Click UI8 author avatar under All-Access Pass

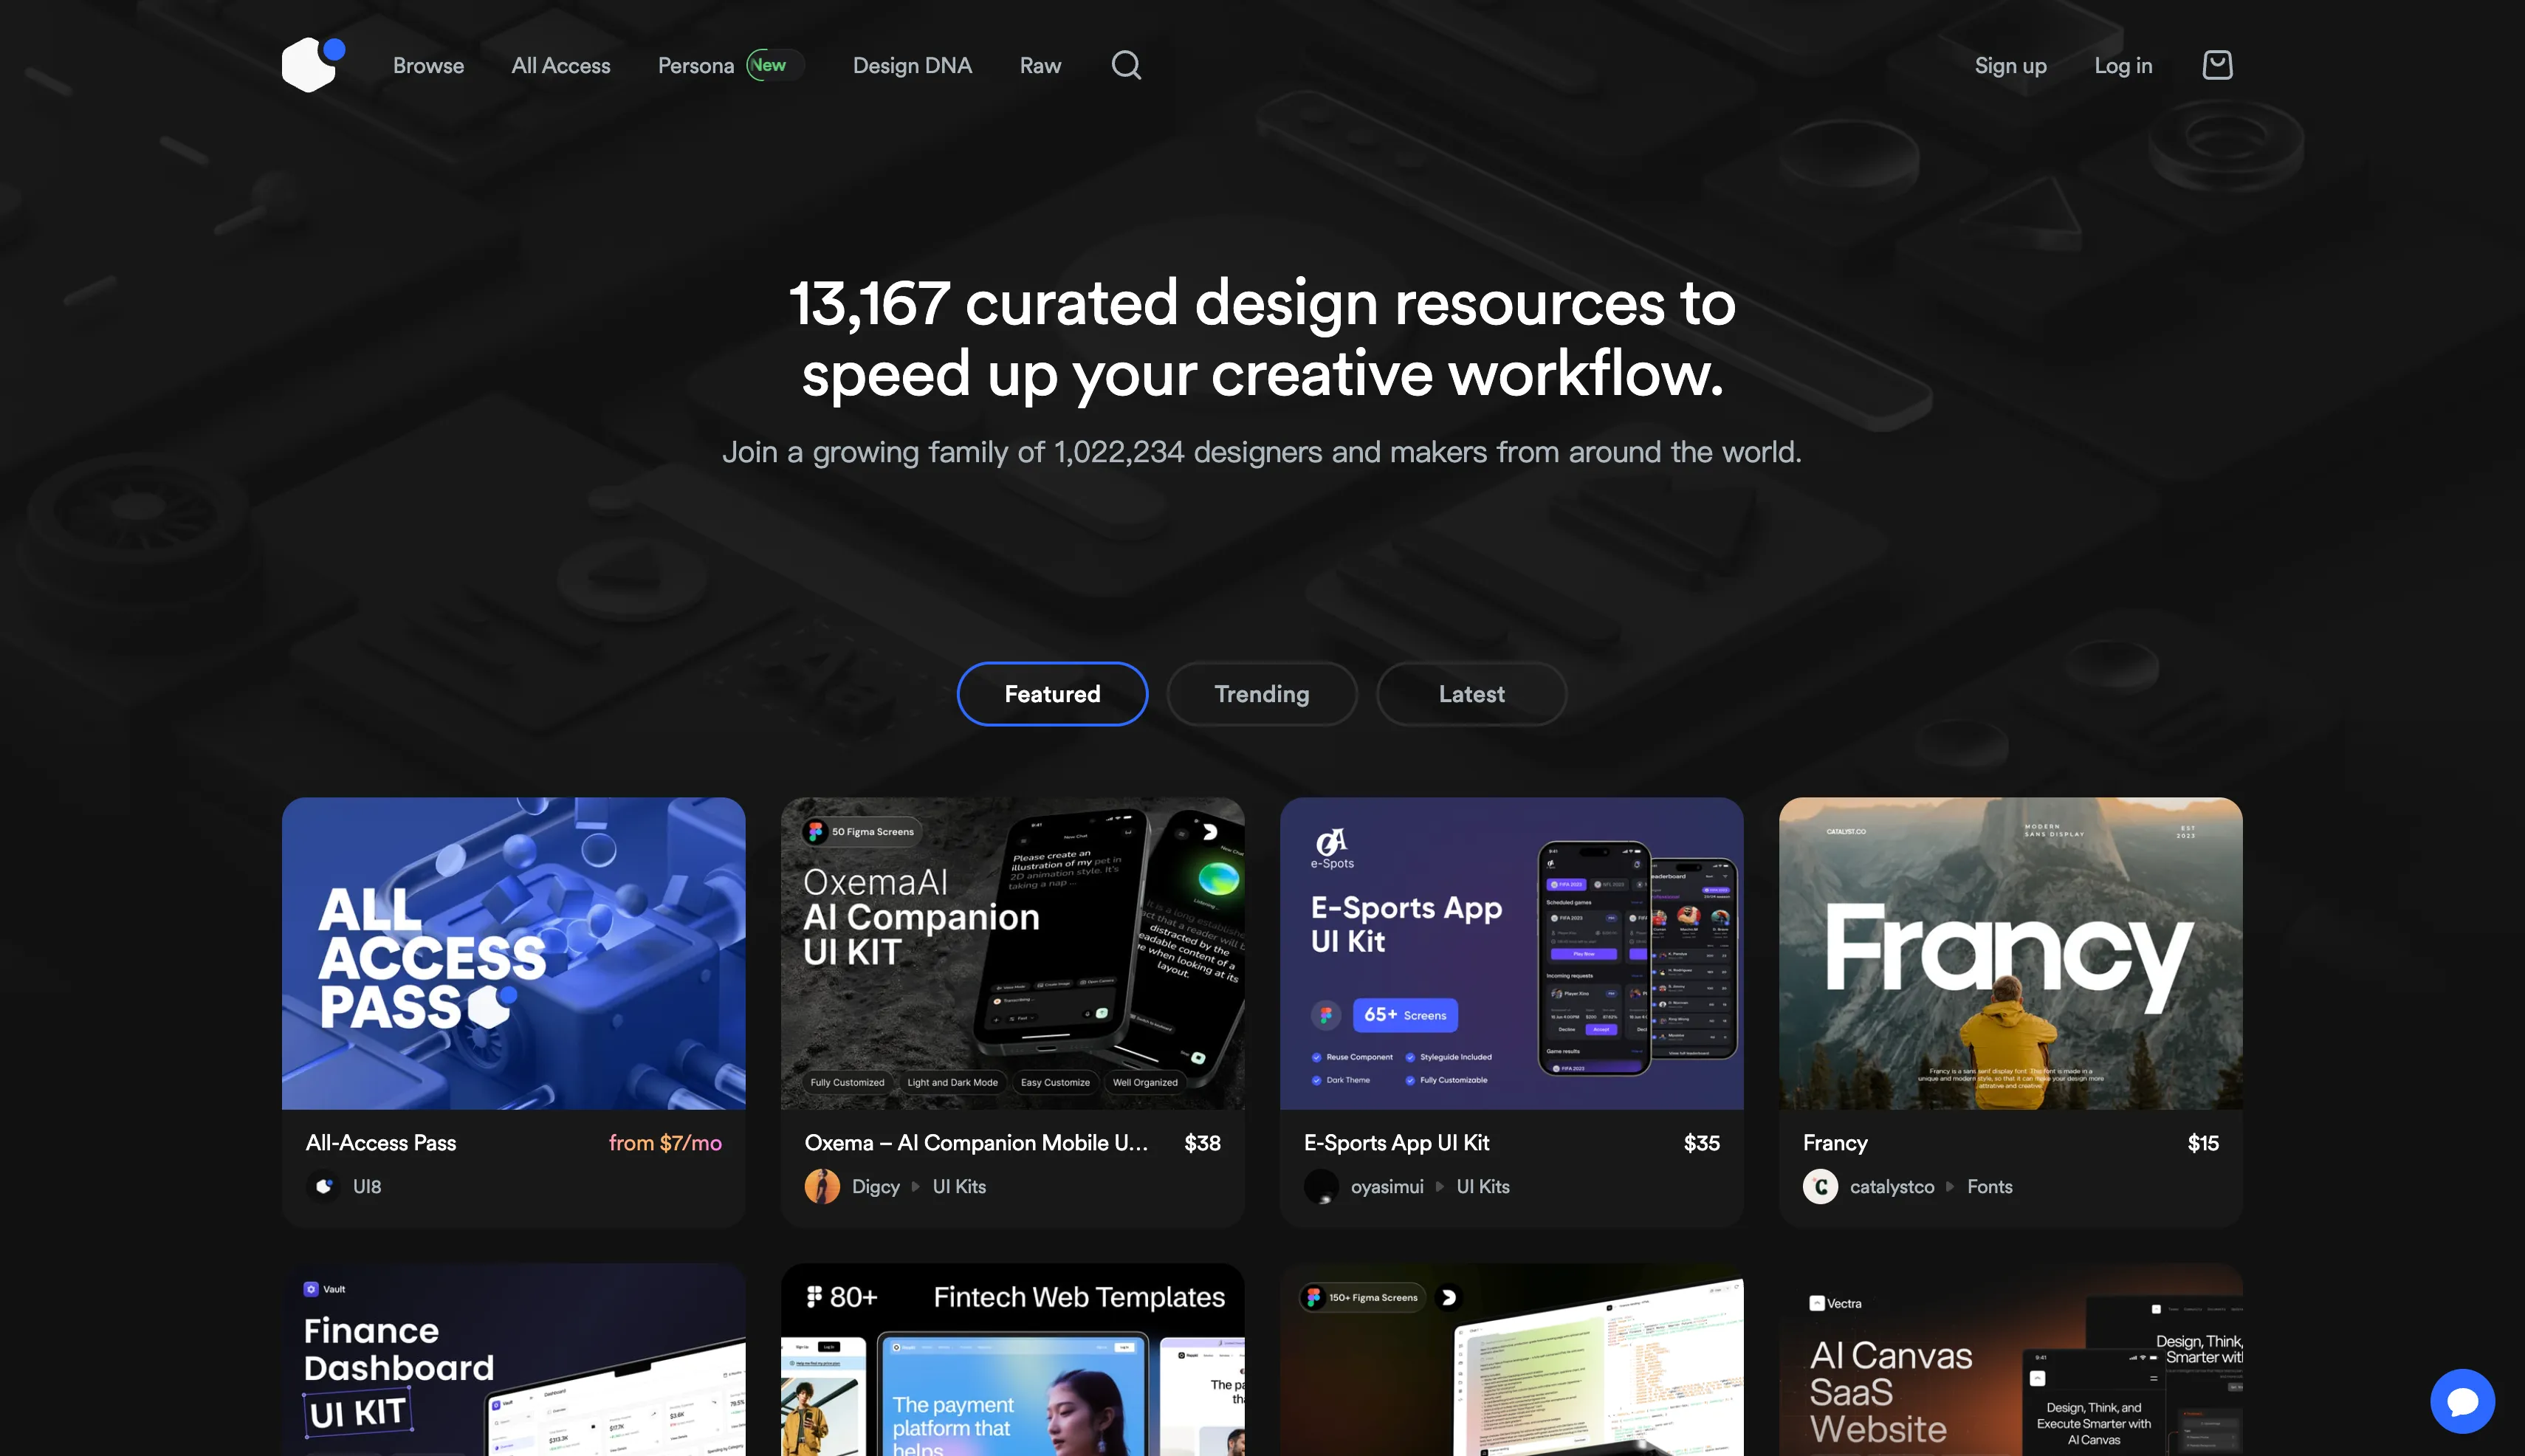[323, 1187]
